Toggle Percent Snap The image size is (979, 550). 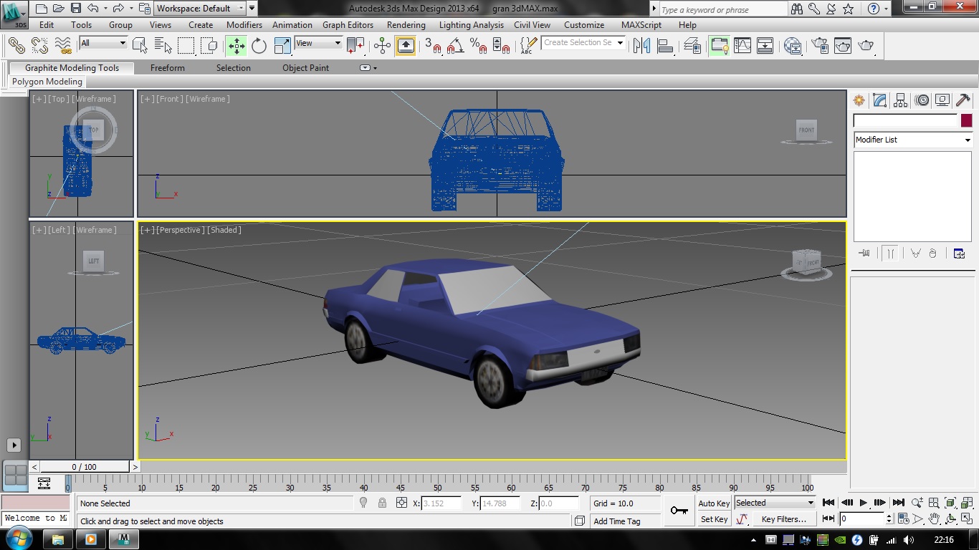pos(478,45)
